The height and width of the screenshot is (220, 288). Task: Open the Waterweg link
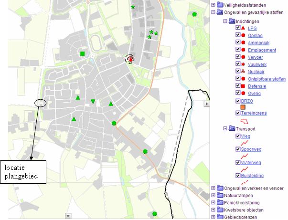251,163
